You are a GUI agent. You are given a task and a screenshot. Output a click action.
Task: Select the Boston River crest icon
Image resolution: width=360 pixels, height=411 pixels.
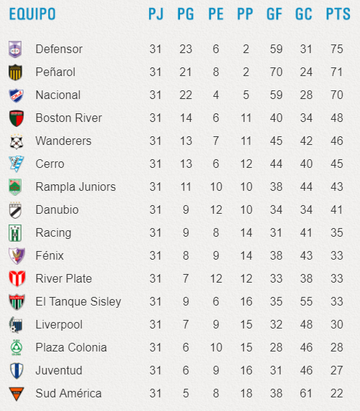coord(16,118)
